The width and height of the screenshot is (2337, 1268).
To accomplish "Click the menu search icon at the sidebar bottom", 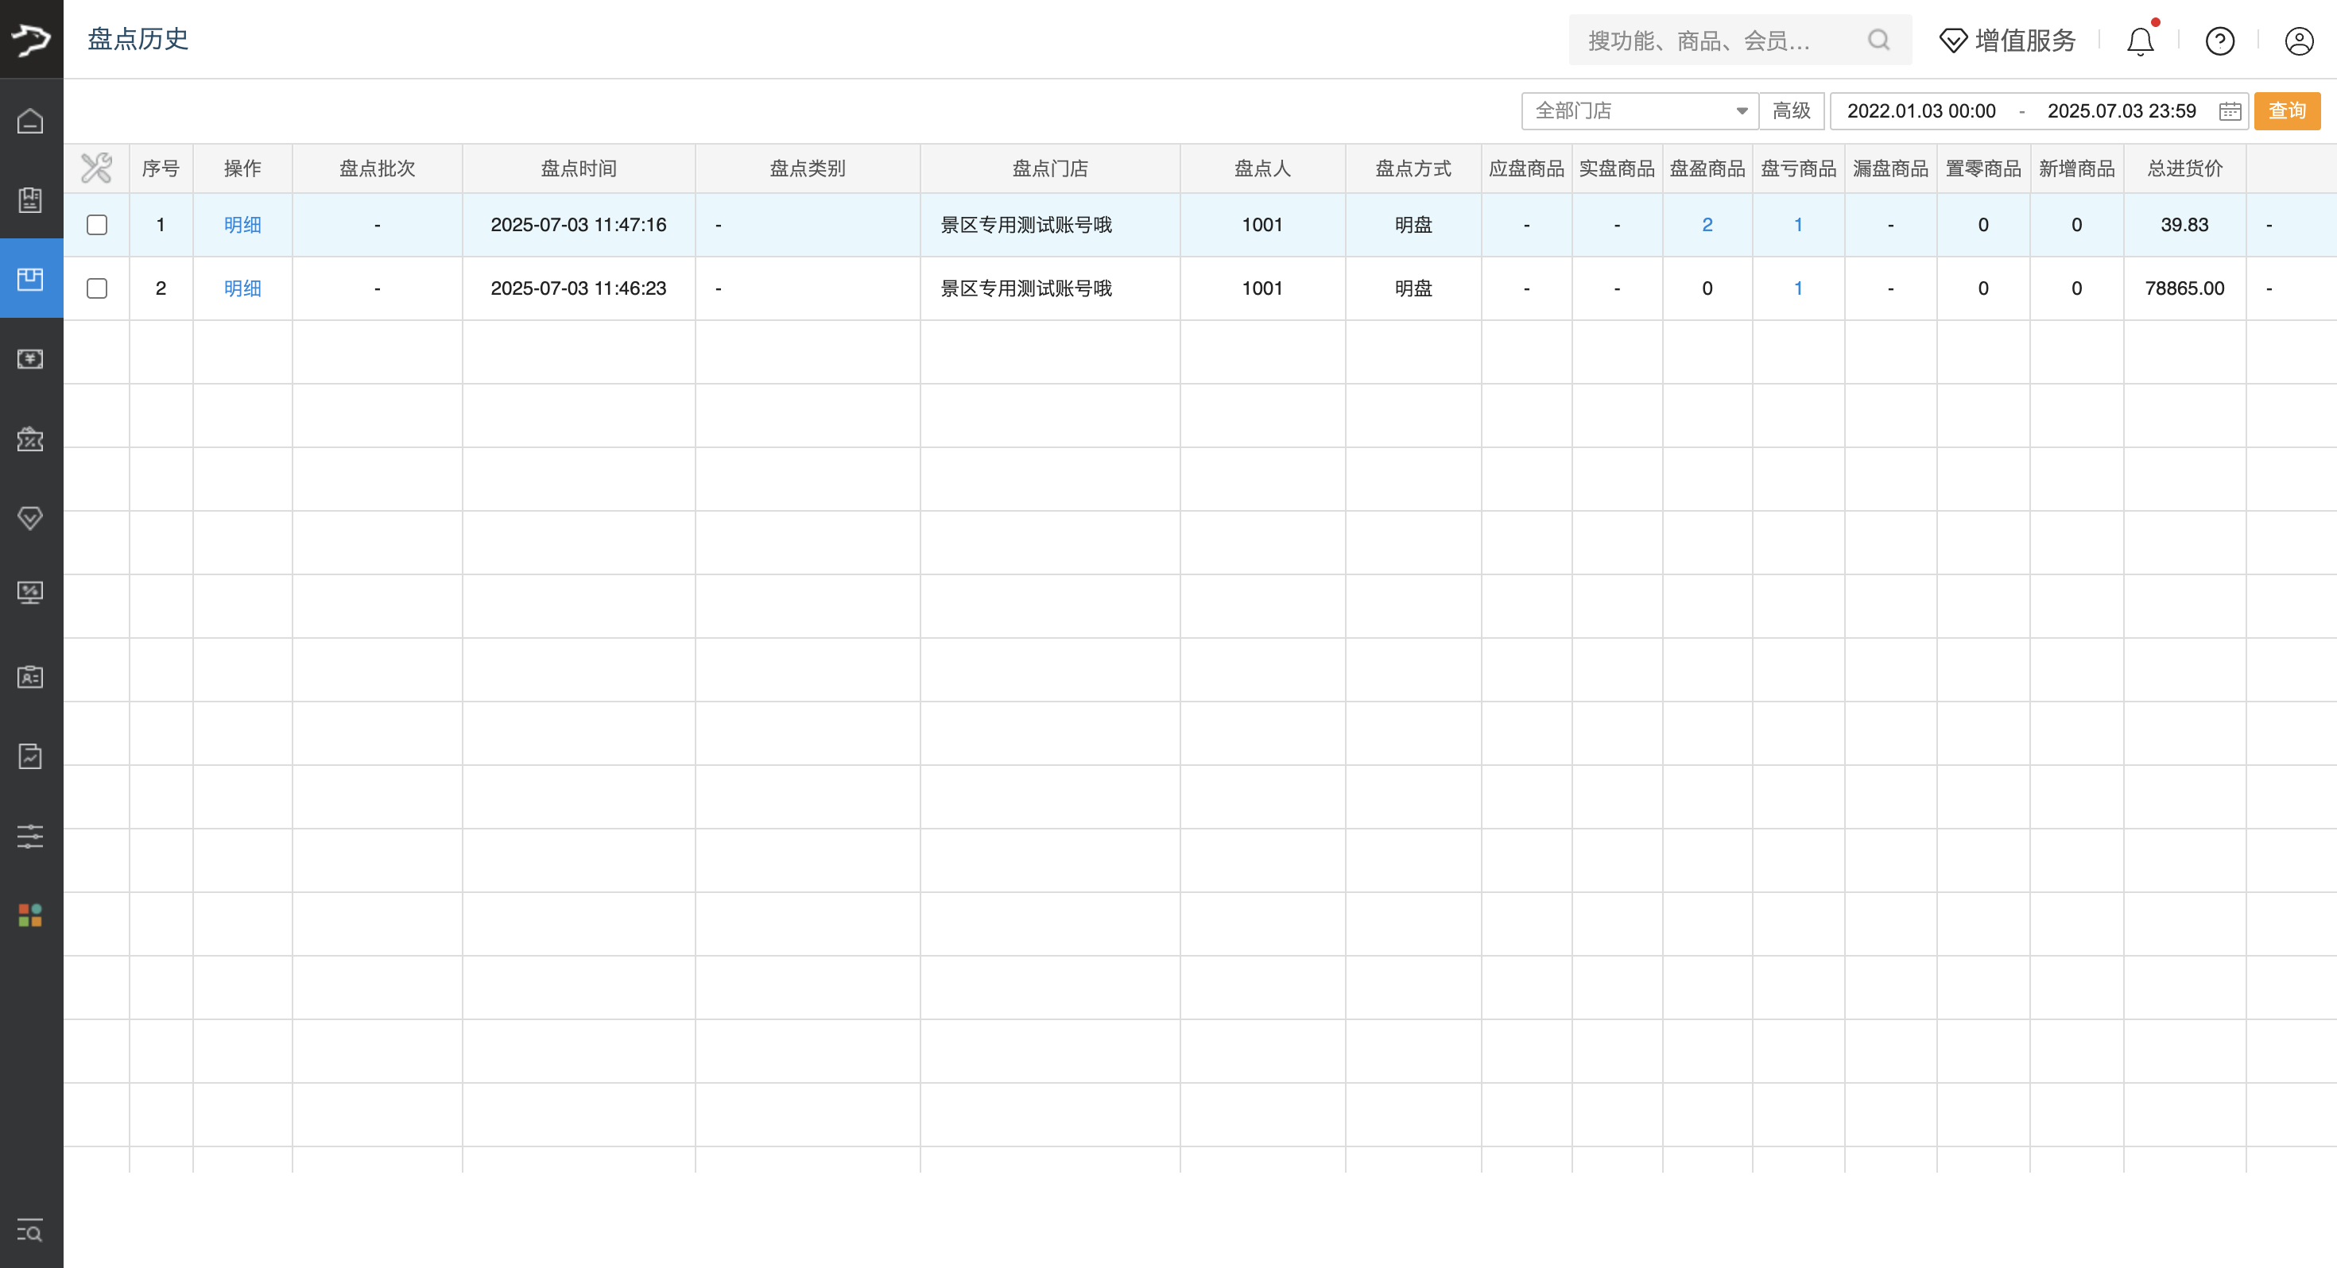I will click(31, 1231).
